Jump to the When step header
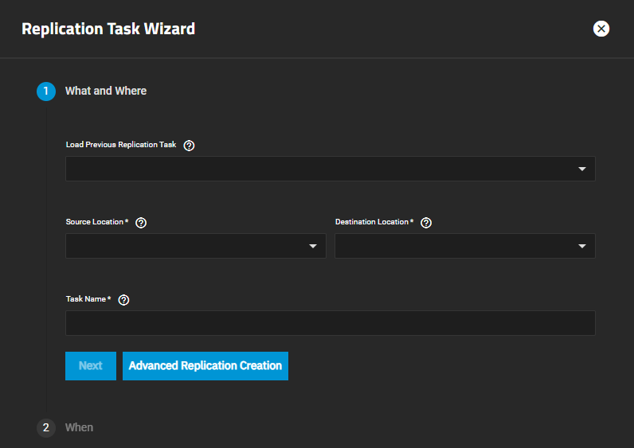Screen dimensions: 634x448 click(x=79, y=428)
